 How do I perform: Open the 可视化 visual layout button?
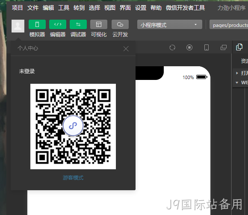point(99,24)
